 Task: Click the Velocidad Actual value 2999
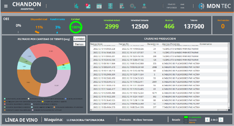[x=112, y=26]
